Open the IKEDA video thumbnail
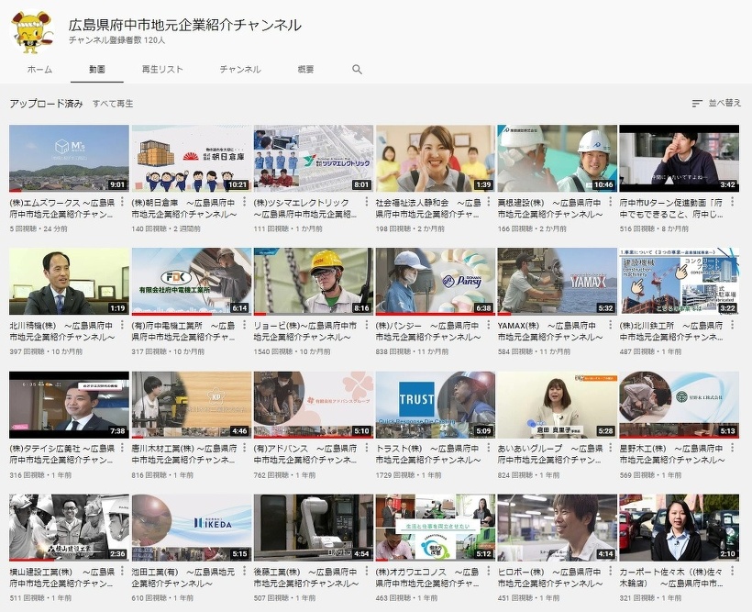 click(191, 528)
